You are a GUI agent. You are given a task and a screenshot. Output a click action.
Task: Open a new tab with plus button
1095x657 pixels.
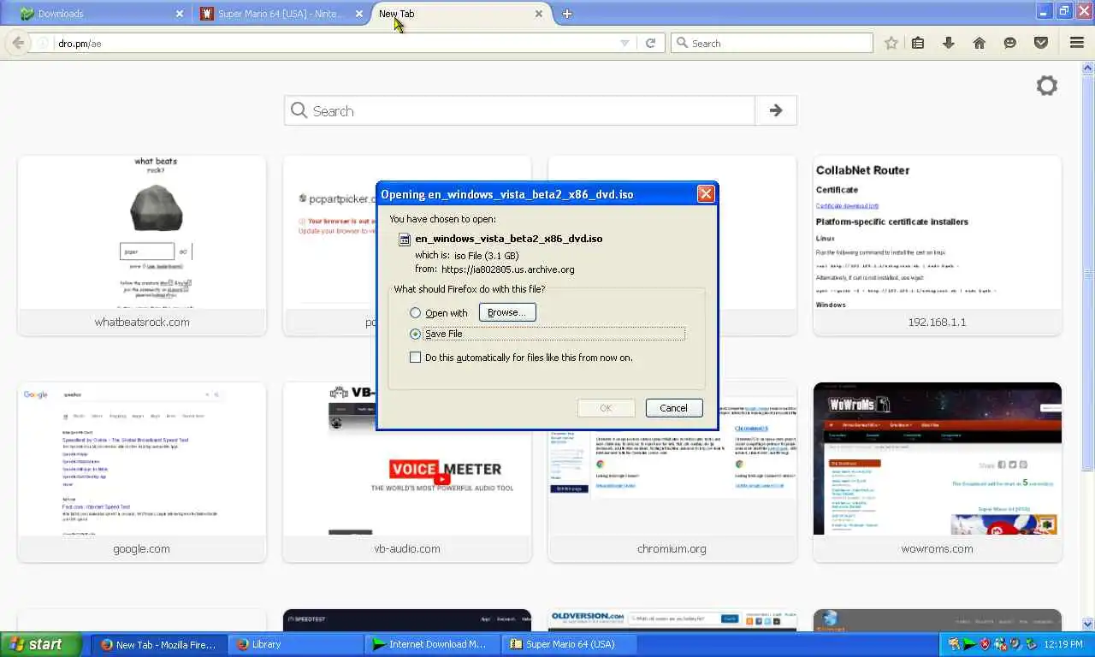point(567,14)
